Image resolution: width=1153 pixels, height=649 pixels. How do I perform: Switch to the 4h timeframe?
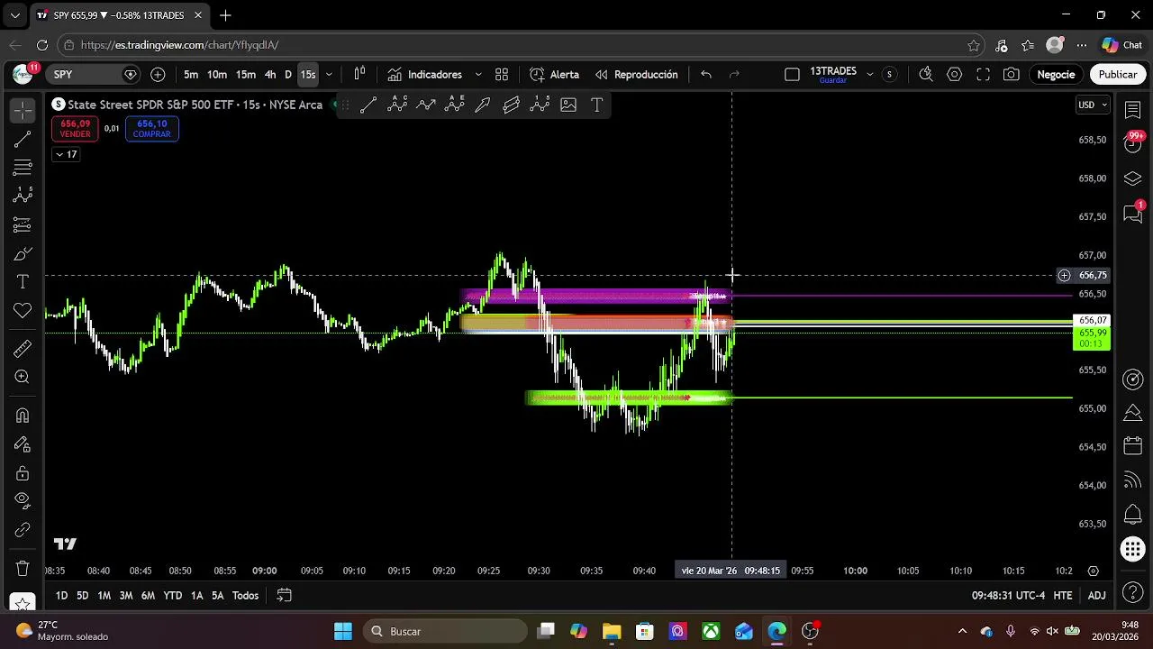(x=270, y=75)
